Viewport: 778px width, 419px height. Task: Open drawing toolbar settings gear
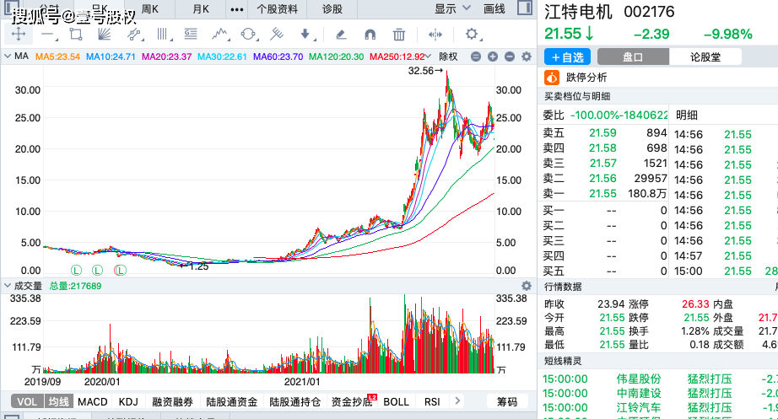(x=472, y=35)
